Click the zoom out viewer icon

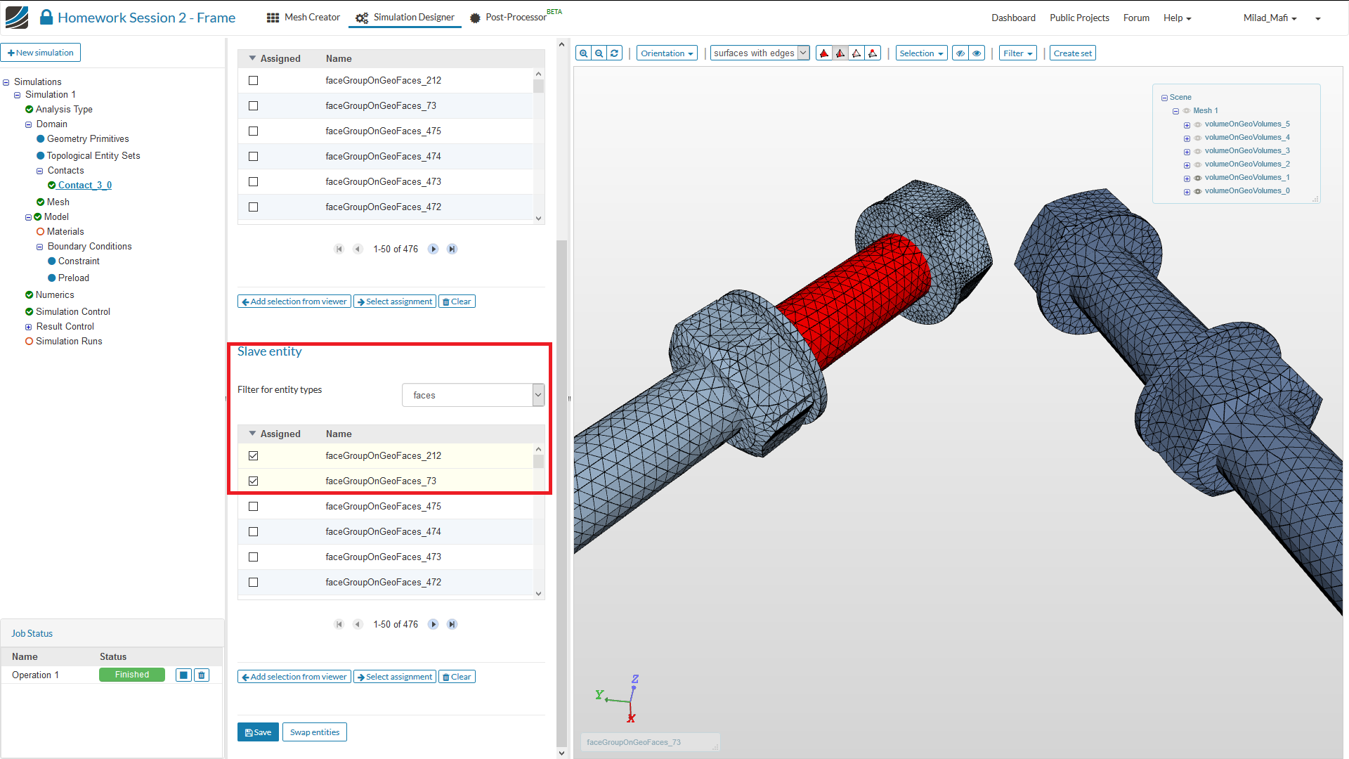pyautogui.click(x=599, y=53)
